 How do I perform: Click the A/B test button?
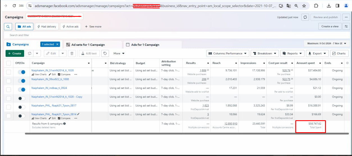pos(89,53)
